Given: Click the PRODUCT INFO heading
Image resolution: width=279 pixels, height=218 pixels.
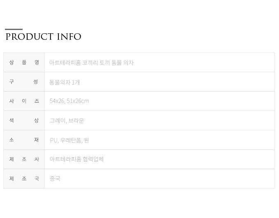Looking at the screenshot, I should point(44,37).
